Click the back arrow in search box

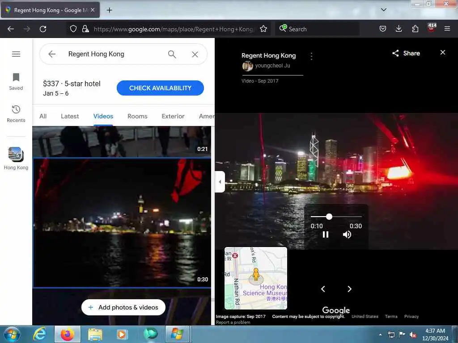click(52, 54)
